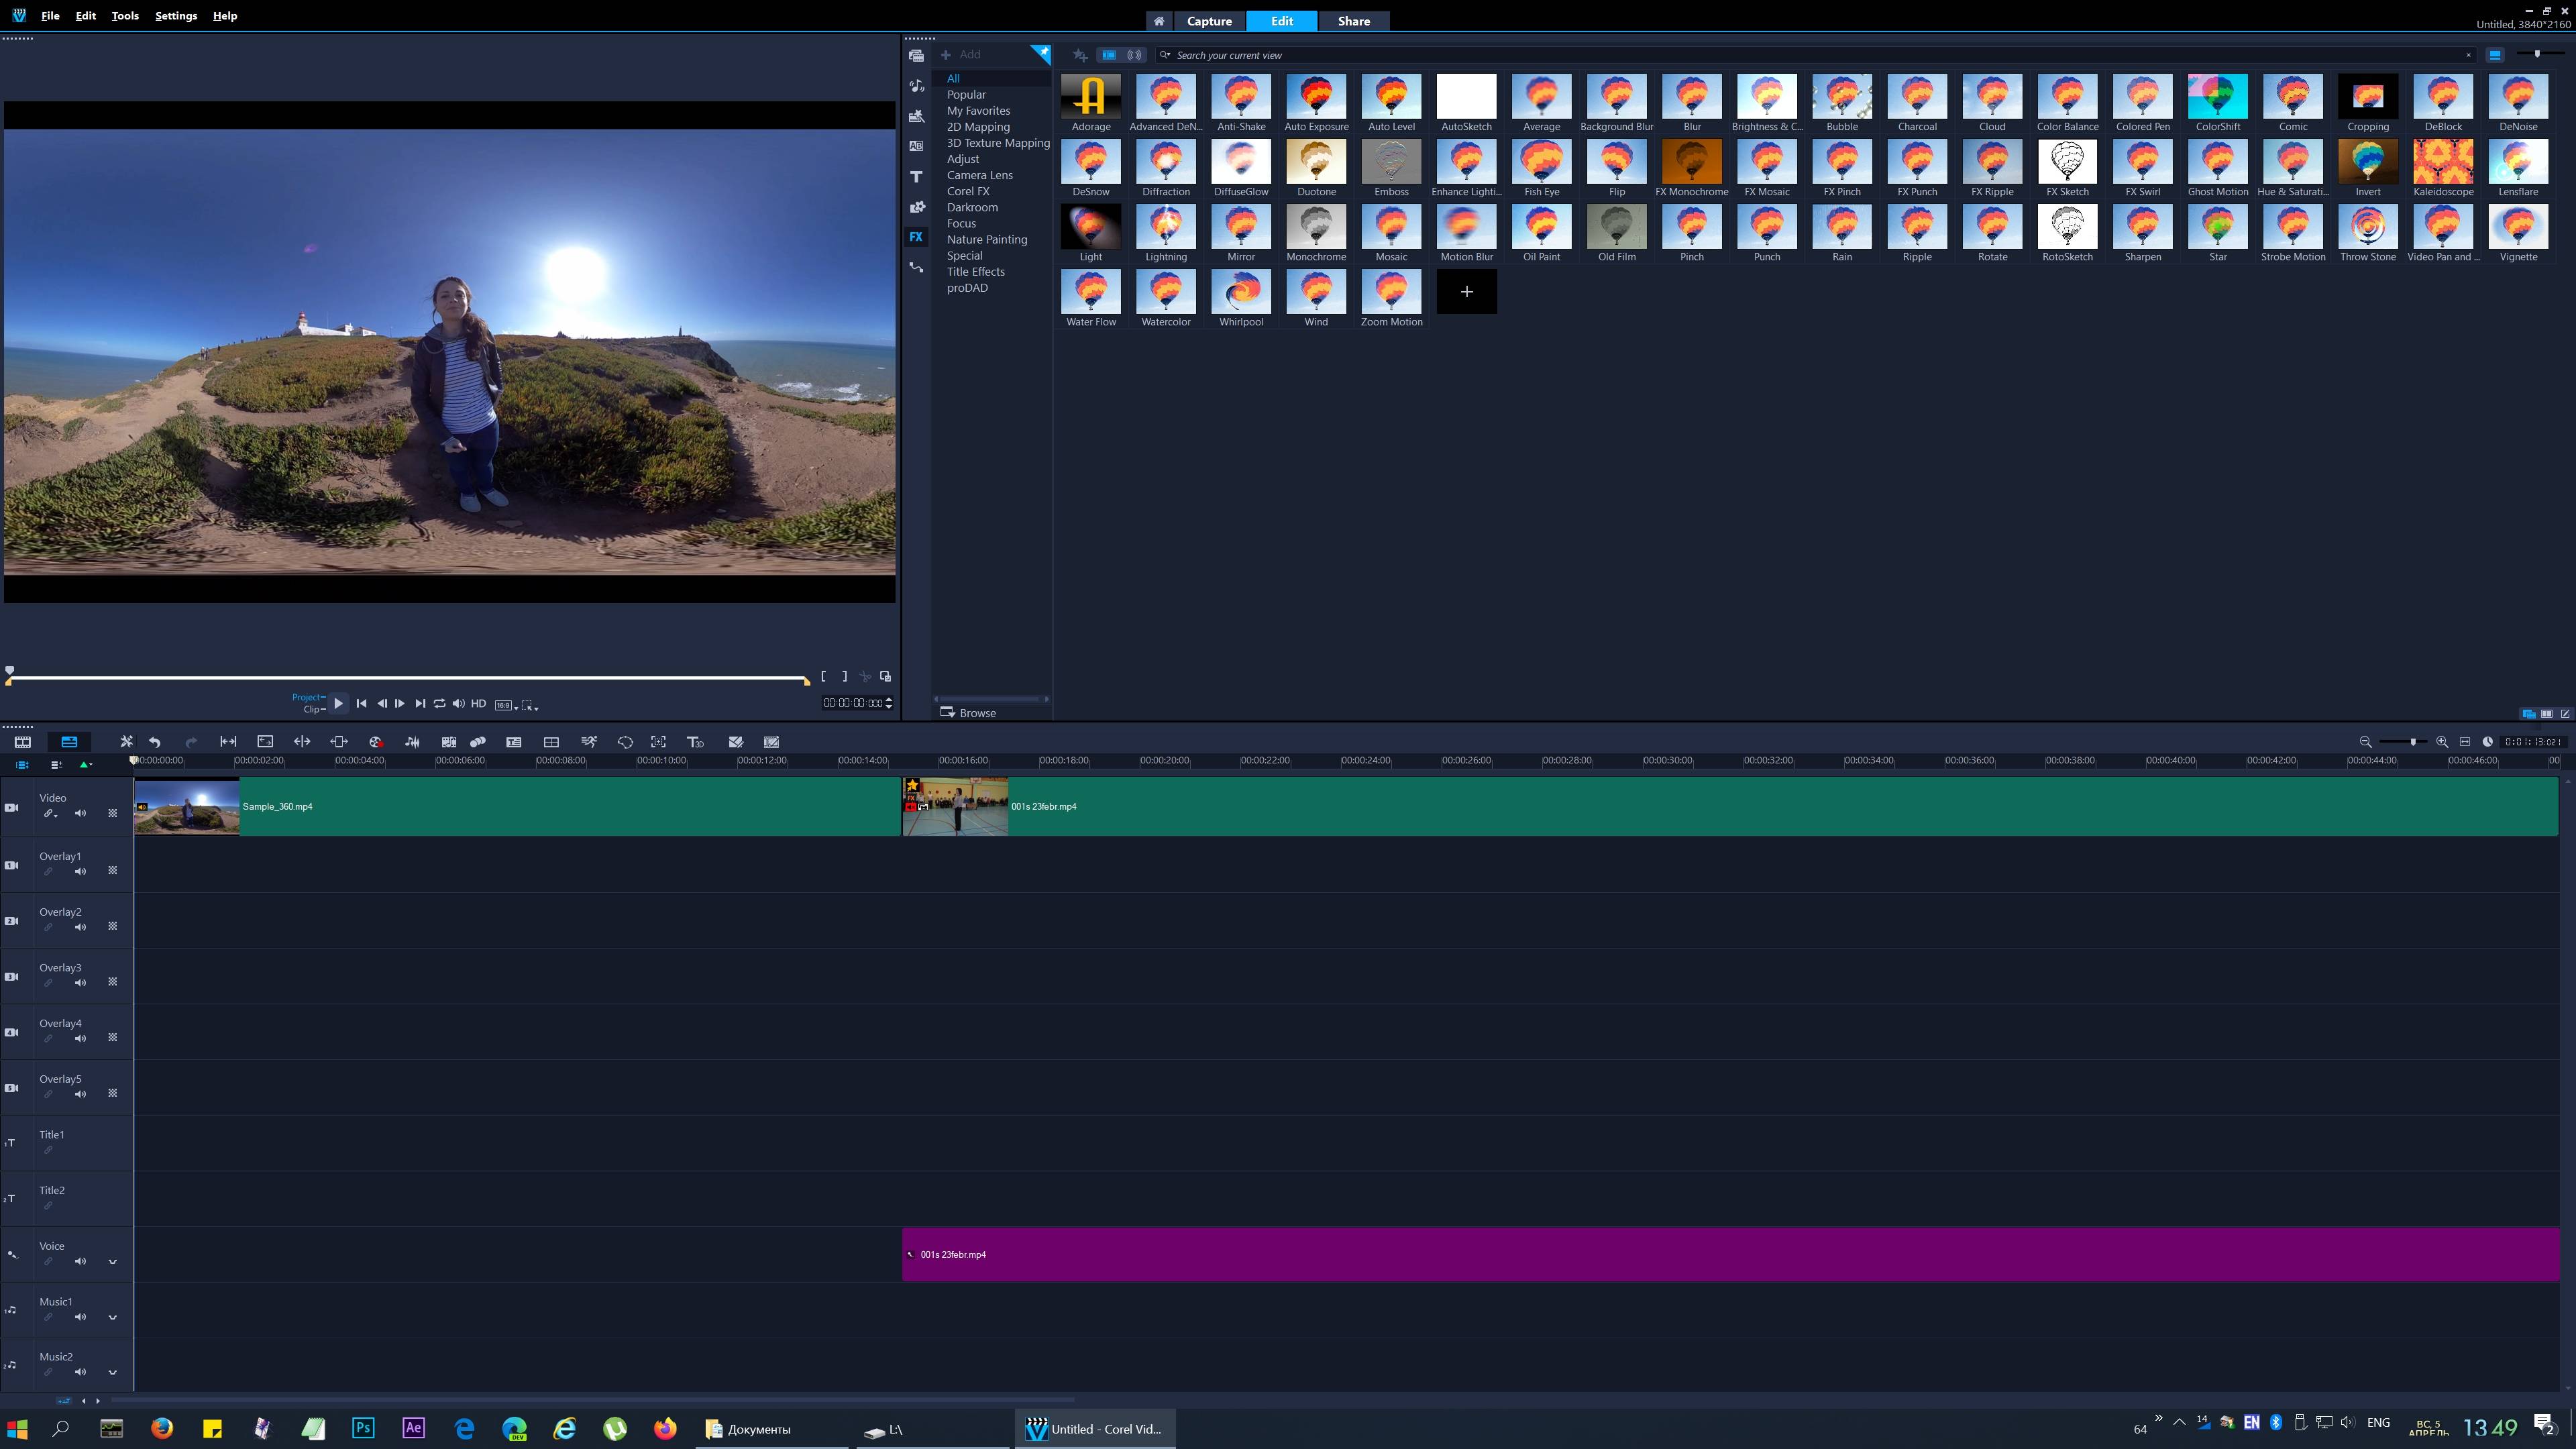2576x1449 pixels.
Task: Switch to the Share tab
Action: (1353, 21)
